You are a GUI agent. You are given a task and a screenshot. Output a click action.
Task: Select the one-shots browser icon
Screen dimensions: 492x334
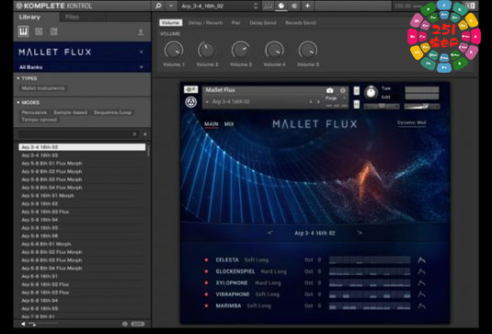pyautogui.click(x=53, y=31)
